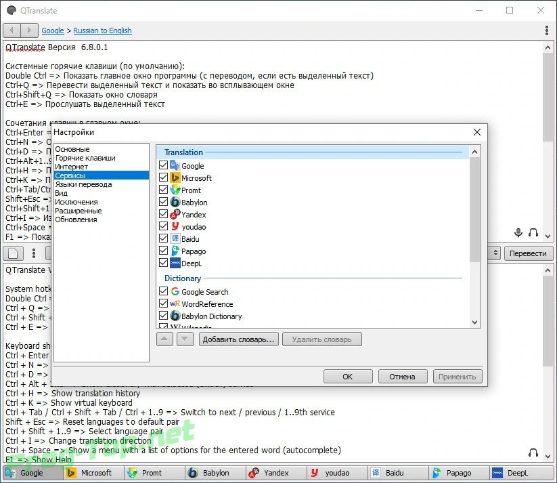Toggle the Papago service checkbox

163,251
